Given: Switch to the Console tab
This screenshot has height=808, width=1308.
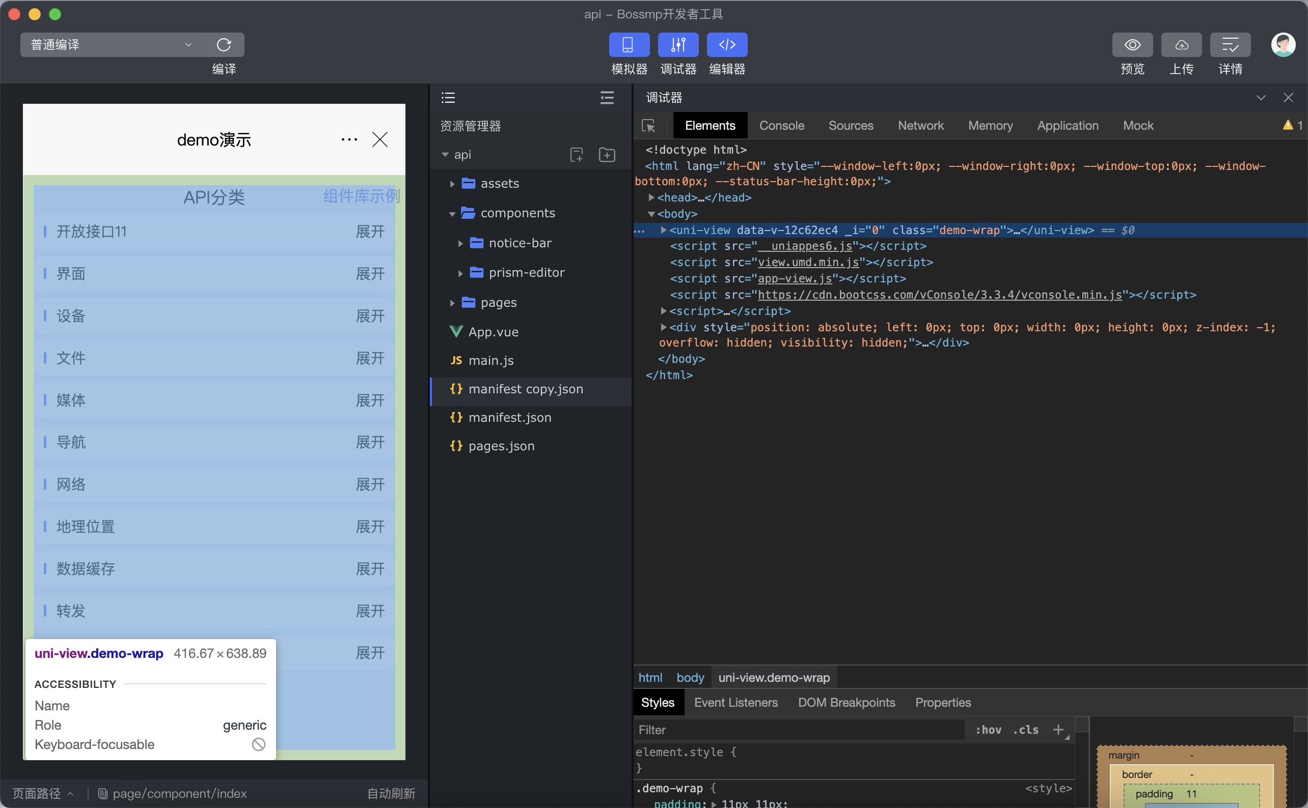Looking at the screenshot, I should tap(781, 126).
